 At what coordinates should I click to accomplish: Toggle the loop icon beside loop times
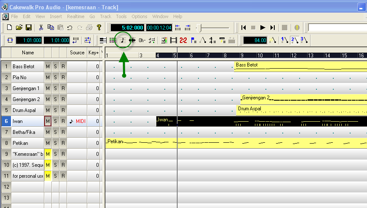pyautogui.click(x=10, y=40)
